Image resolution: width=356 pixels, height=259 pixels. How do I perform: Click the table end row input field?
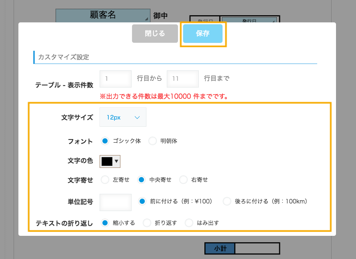[x=182, y=79]
